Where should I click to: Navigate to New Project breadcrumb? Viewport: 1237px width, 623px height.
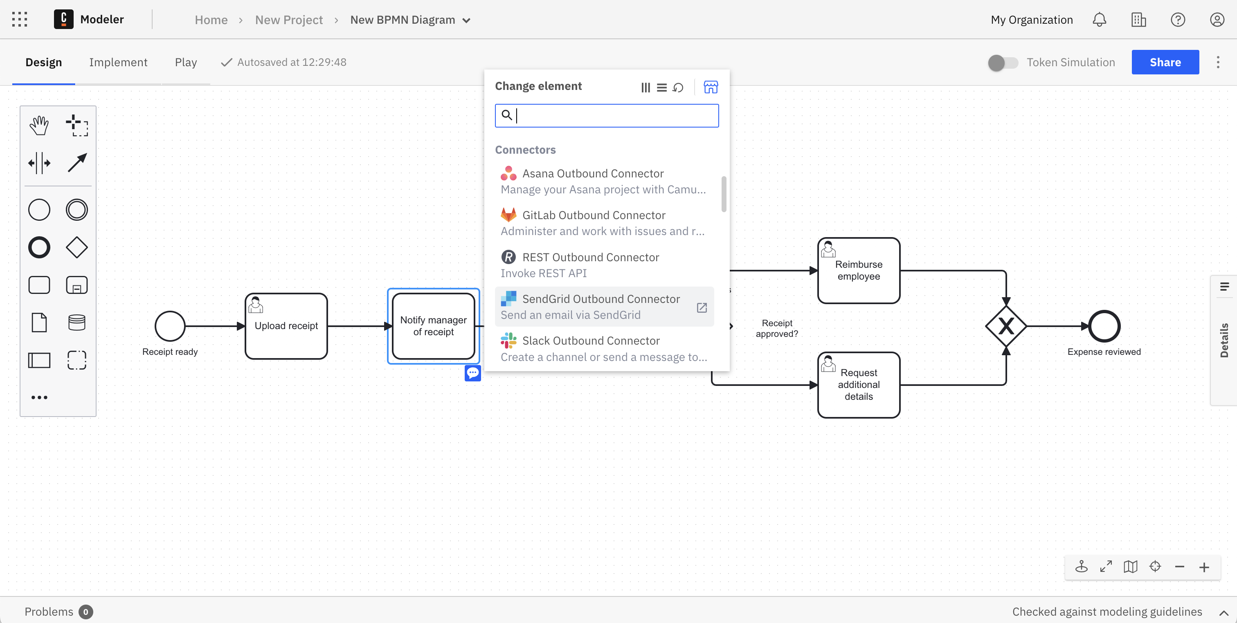pos(289,20)
